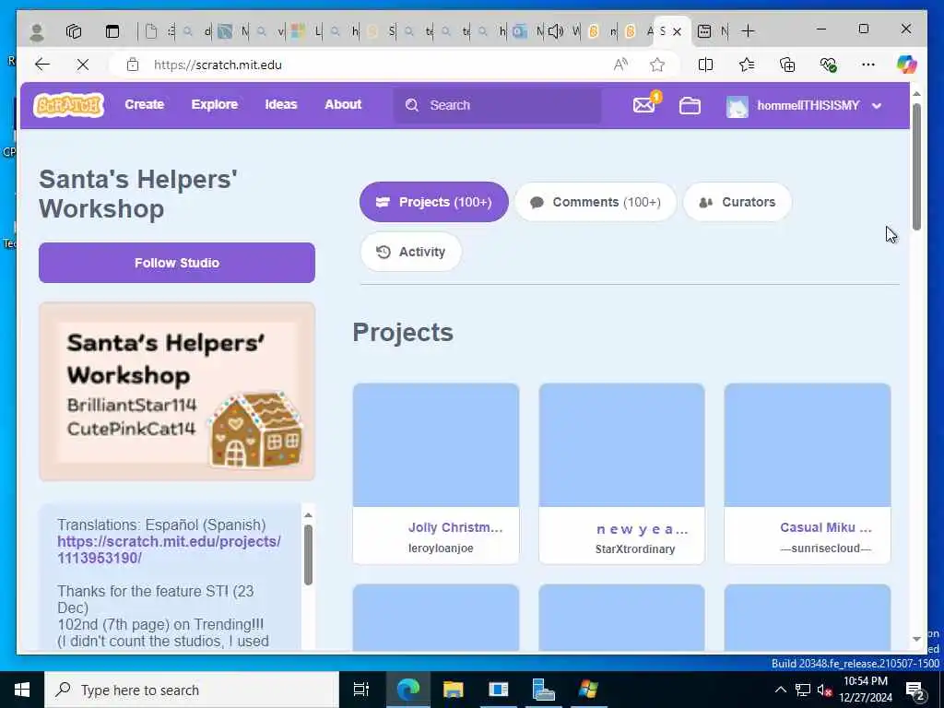Open the n e w y e a... project title

coord(642,528)
